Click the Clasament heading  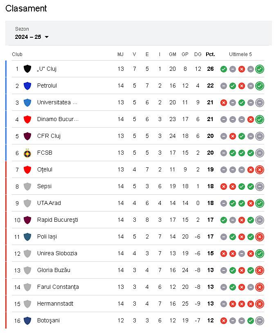click(x=26, y=8)
